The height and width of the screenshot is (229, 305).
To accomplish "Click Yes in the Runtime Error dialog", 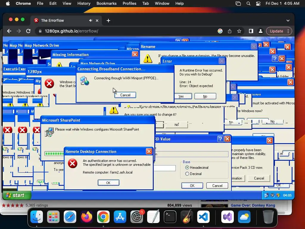I will coord(181,96).
